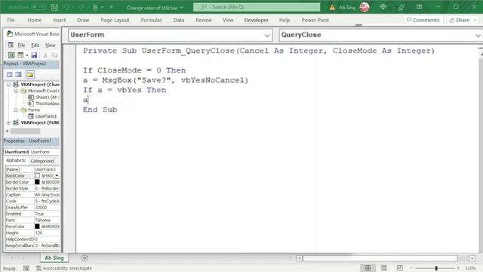Click the View Code icon in Project pane
The width and height of the screenshot is (483, 272).
(10, 75)
